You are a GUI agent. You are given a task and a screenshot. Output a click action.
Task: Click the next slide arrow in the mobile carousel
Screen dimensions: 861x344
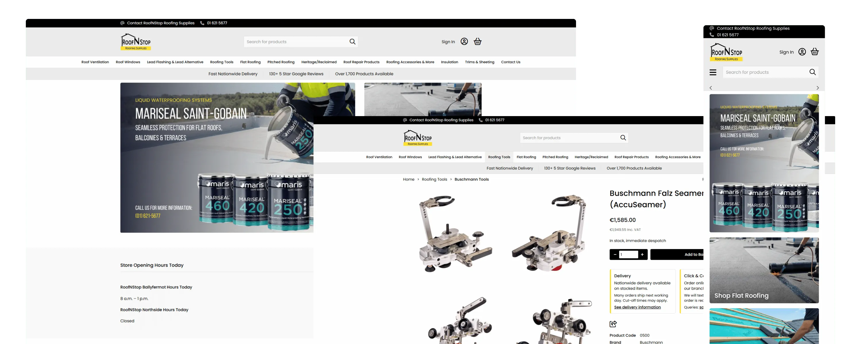[818, 88]
